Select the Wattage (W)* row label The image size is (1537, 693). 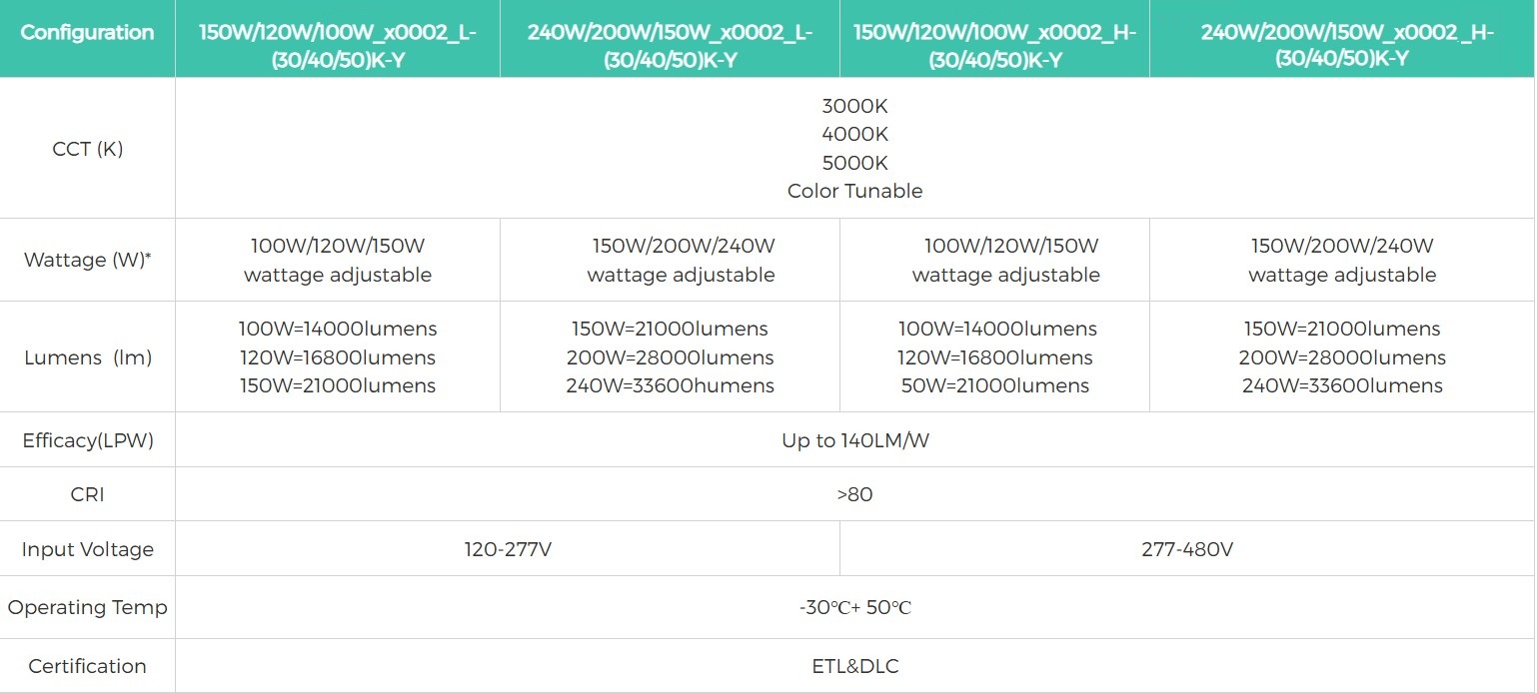(x=87, y=261)
